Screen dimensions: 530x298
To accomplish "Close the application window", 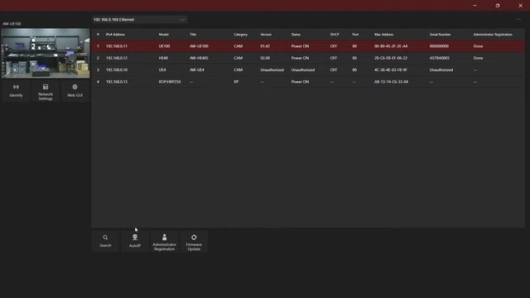I will click(521, 6).
